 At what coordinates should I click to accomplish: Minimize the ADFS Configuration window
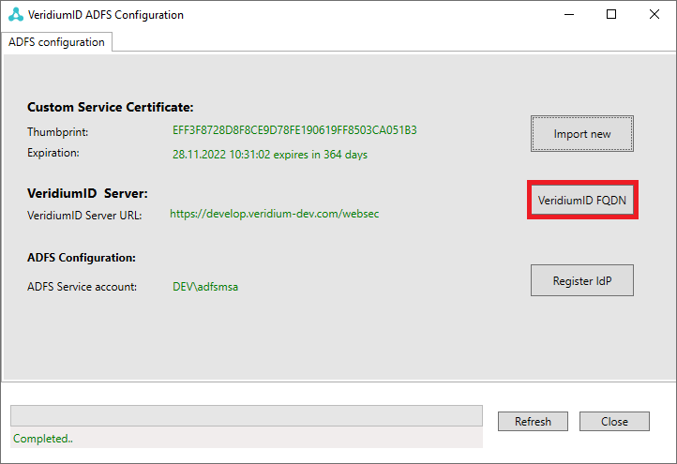tap(568, 15)
